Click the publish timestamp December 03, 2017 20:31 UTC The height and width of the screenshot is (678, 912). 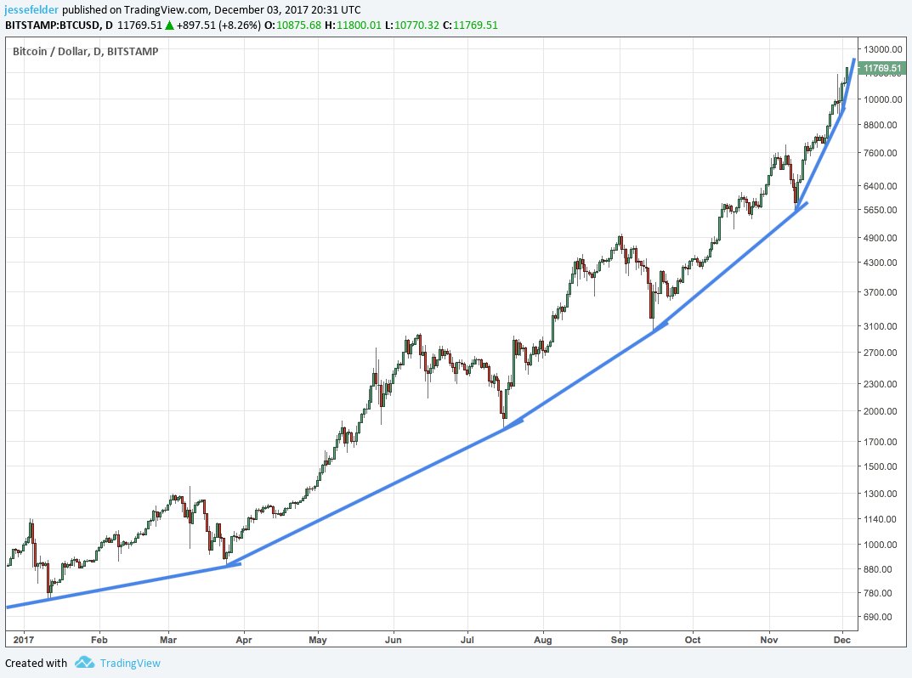pyautogui.click(x=287, y=10)
